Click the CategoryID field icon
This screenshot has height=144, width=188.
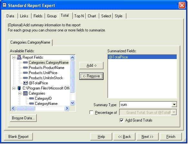coord(31,98)
